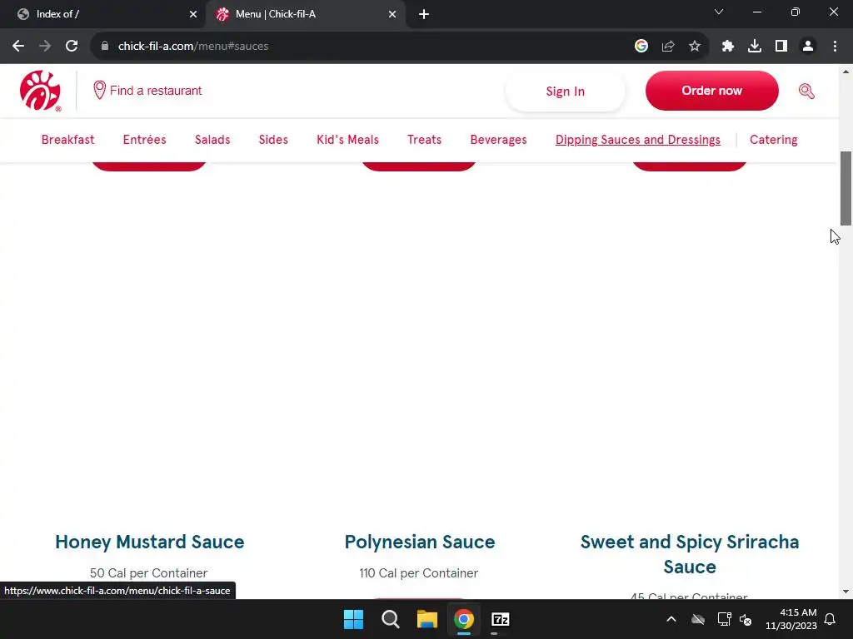The height and width of the screenshot is (639, 853).
Task: Go back with browser back arrow
Action: [18, 47]
